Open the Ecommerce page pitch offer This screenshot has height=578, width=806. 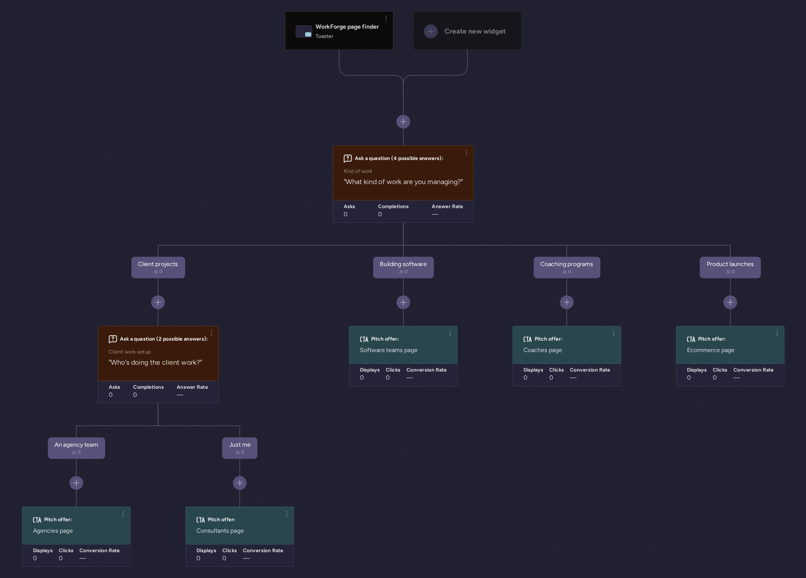pos(730,345)
